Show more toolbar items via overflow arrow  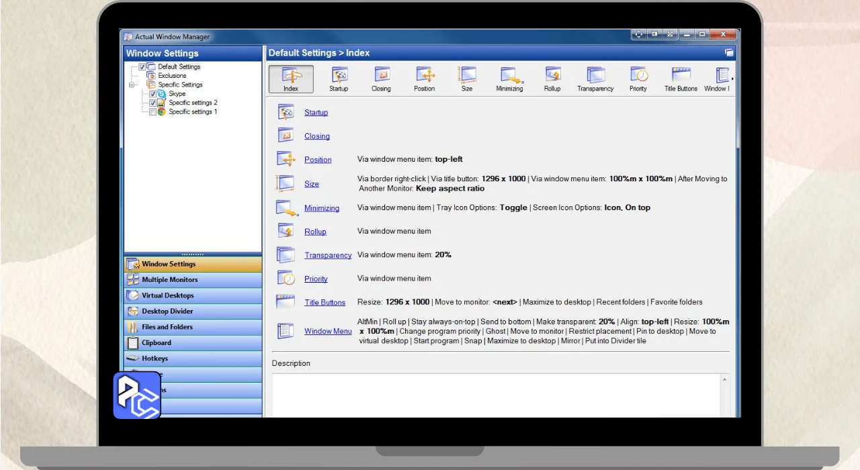(732, 79)
